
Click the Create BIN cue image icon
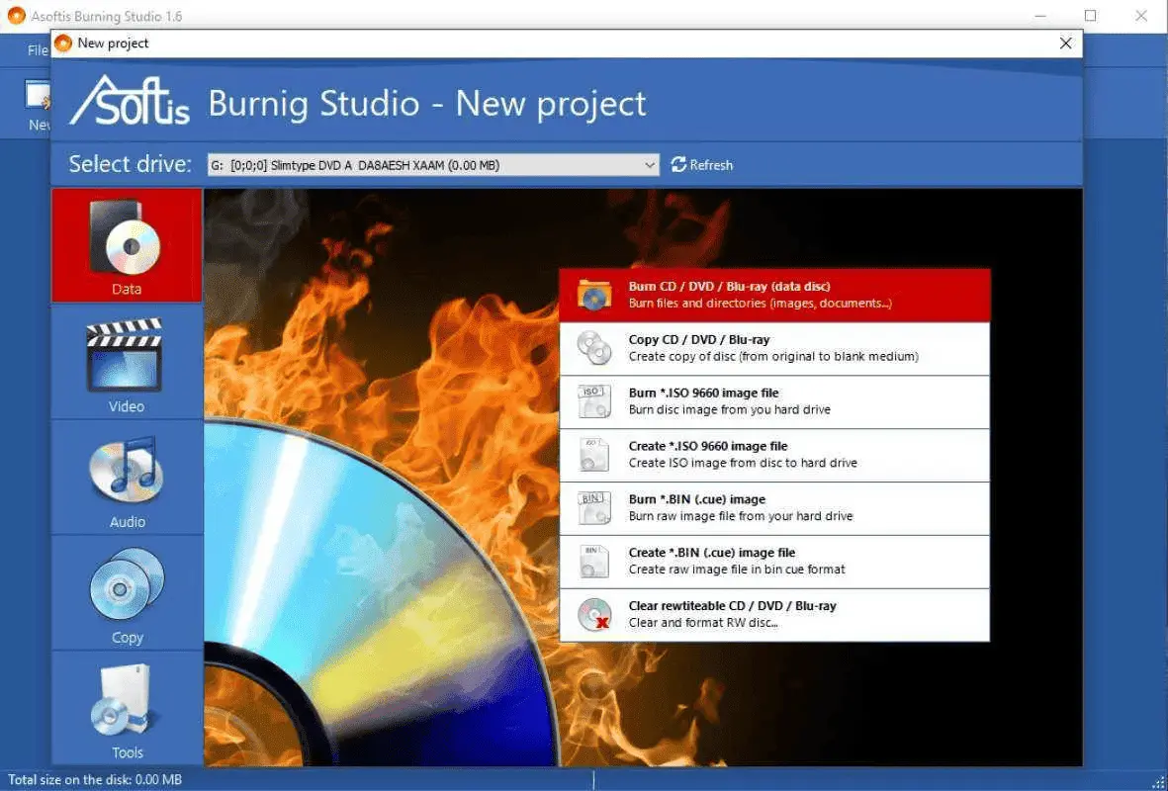[594, 561]
